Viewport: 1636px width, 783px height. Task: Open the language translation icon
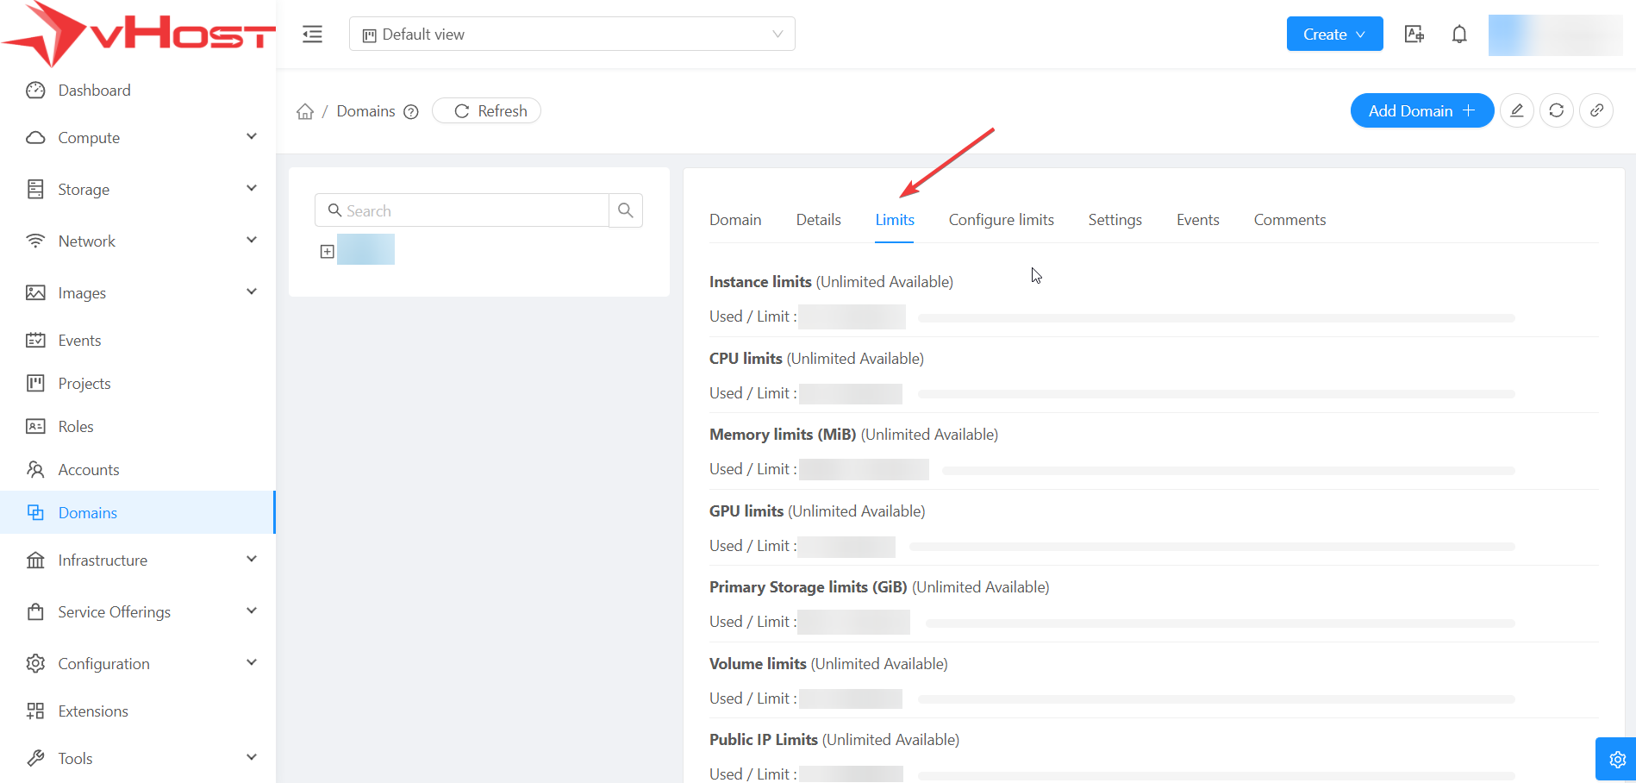click(1414, 34)
